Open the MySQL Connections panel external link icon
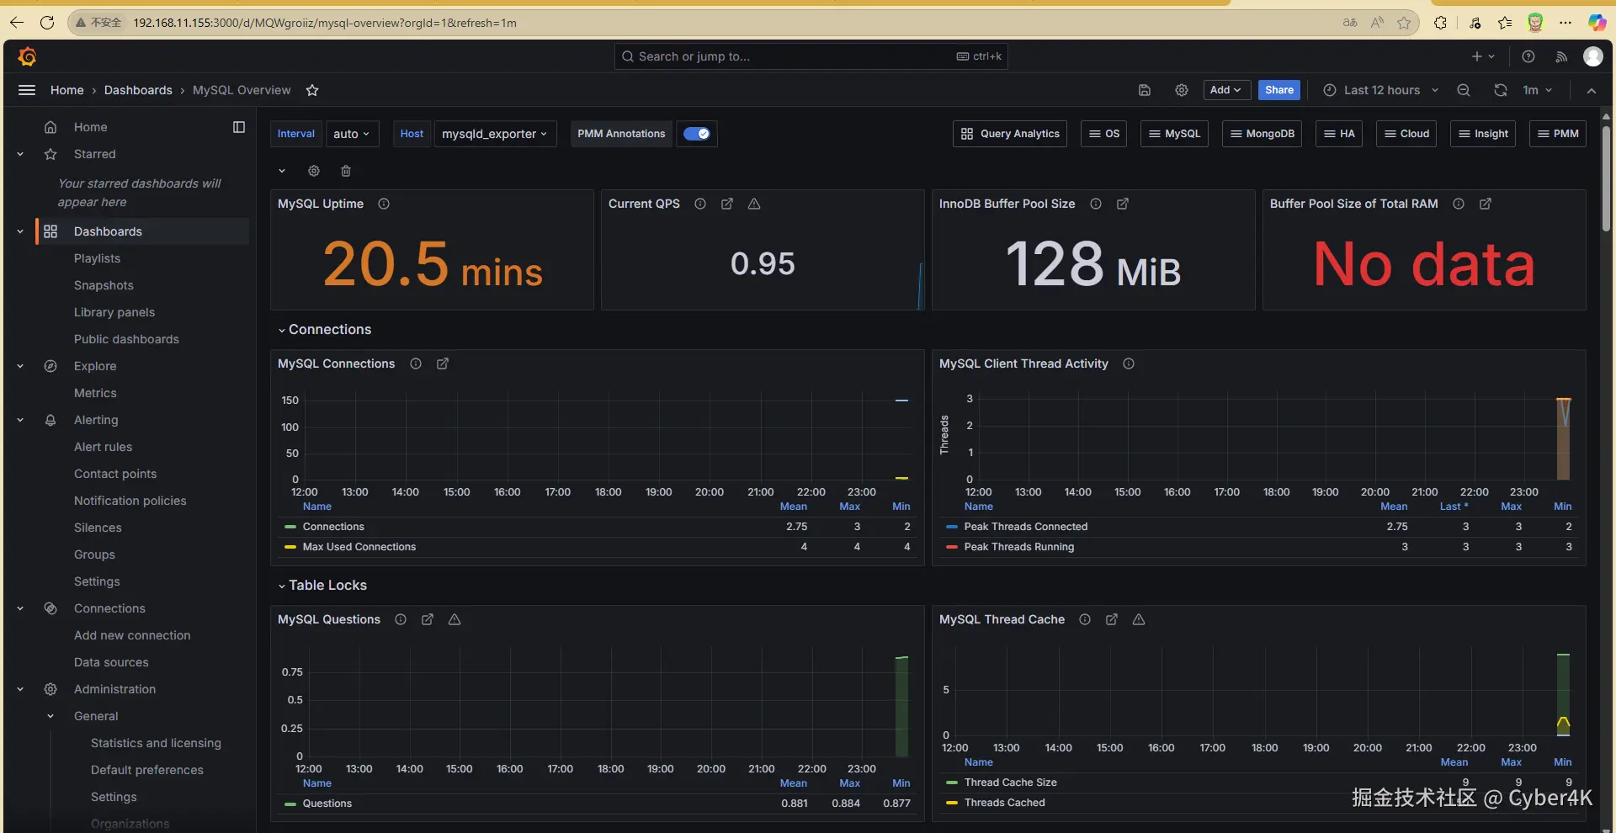Screen dimensions: 1616x833 pyautogui.click(x=443, y=363)
